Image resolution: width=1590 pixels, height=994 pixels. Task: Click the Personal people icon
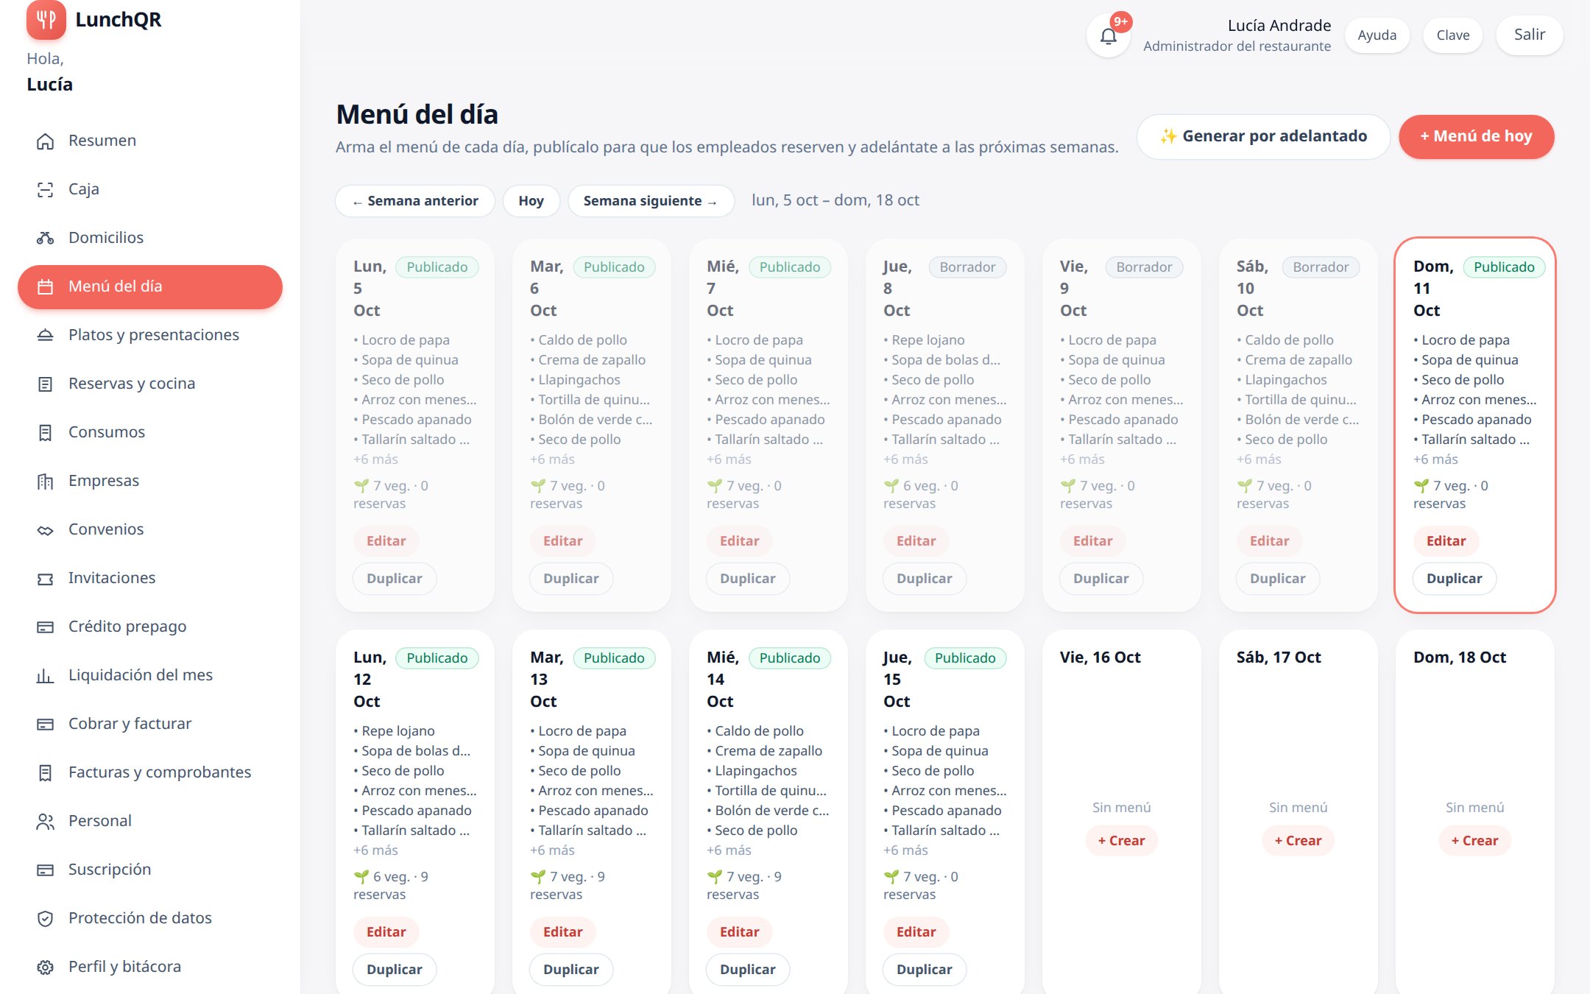[x=46, y=821]
